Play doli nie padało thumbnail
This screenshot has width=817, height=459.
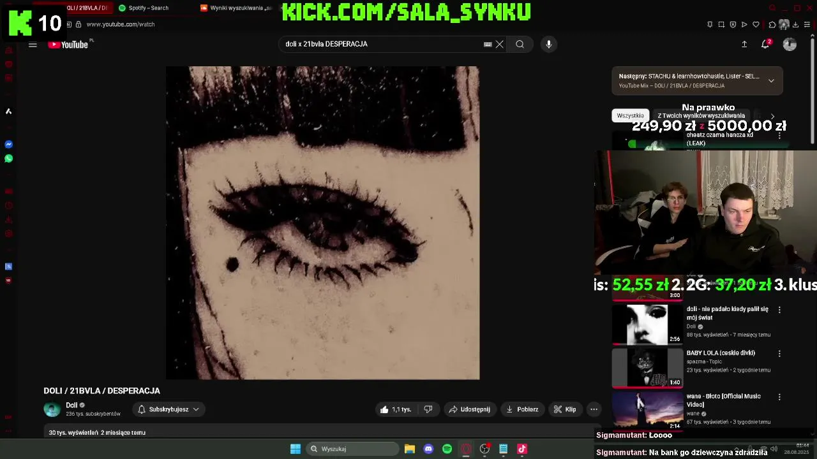pyautogui.click(x=647, y=324)
